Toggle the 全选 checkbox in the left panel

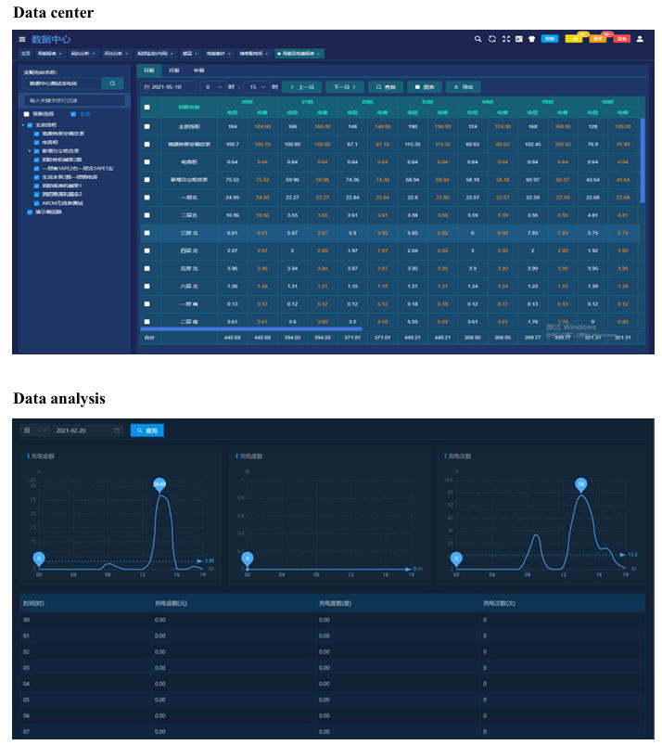73,114
